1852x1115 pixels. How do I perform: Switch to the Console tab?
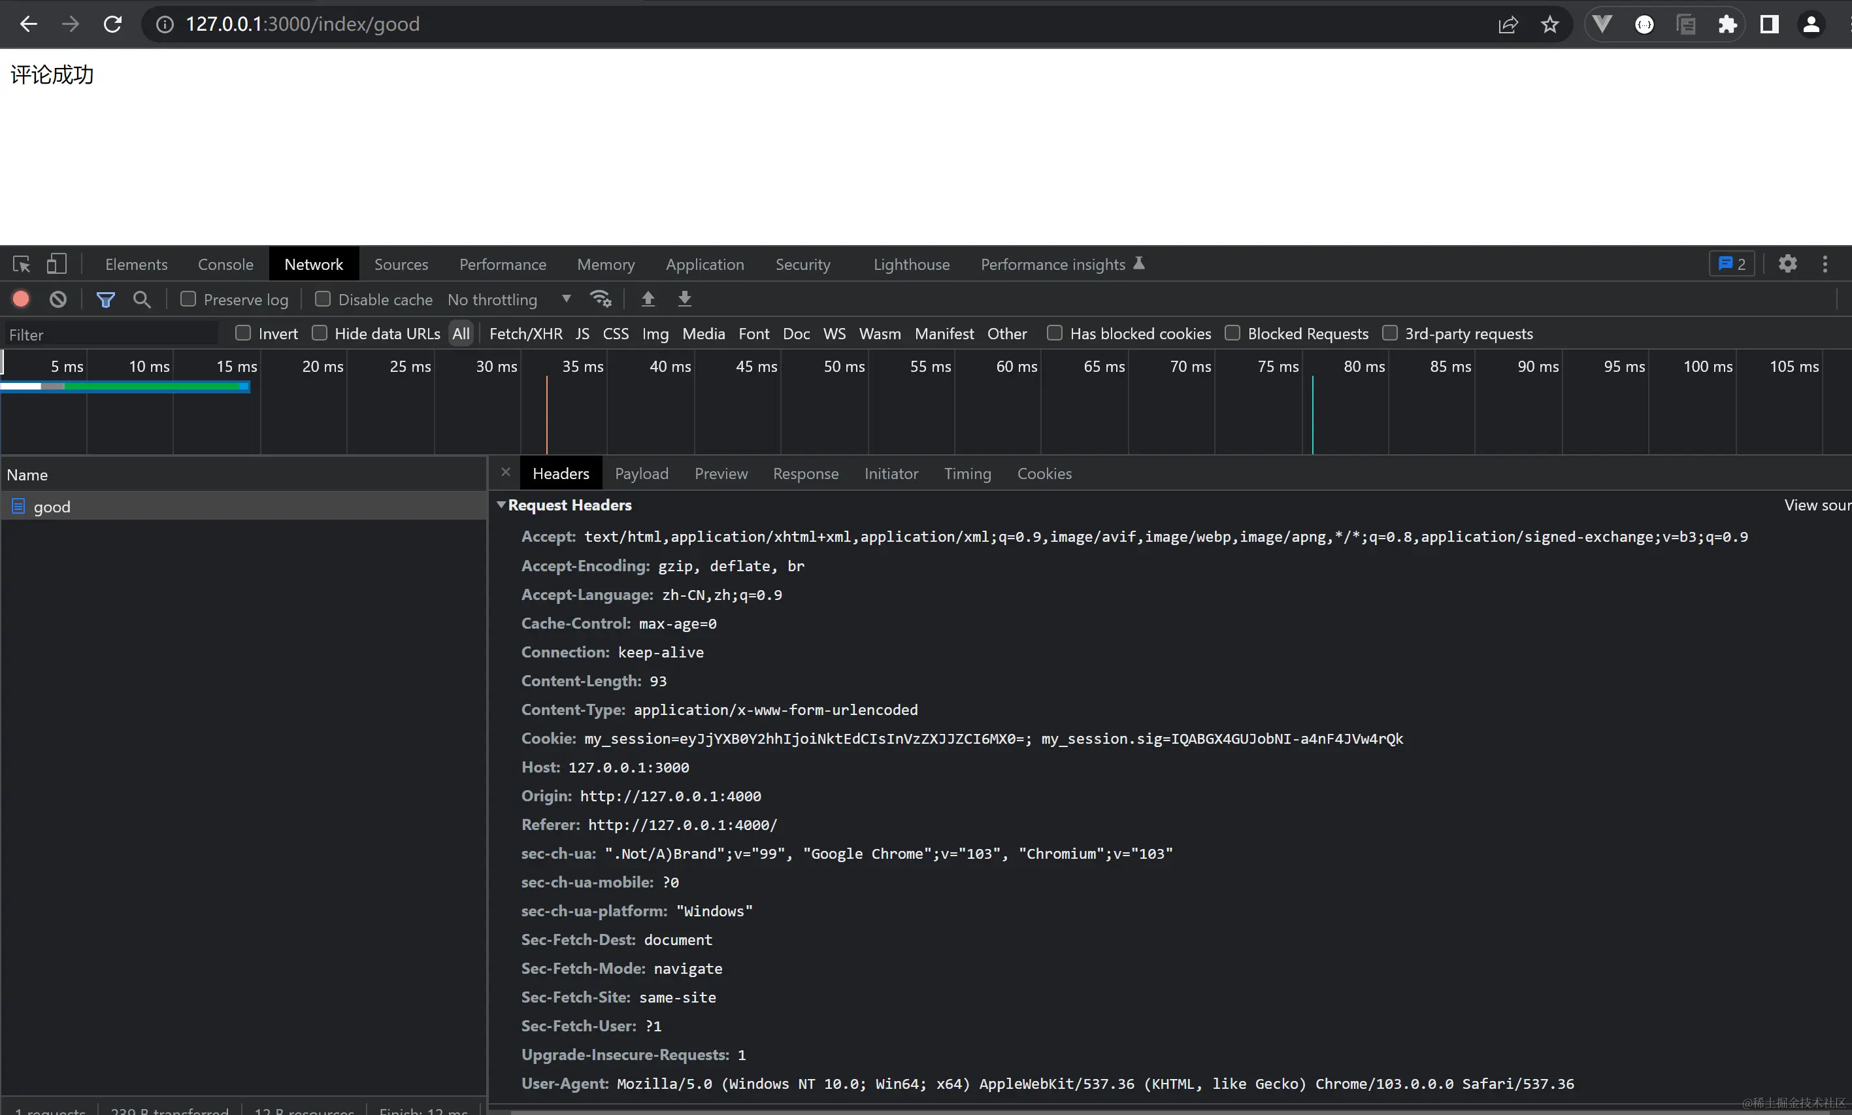(225, 265)
